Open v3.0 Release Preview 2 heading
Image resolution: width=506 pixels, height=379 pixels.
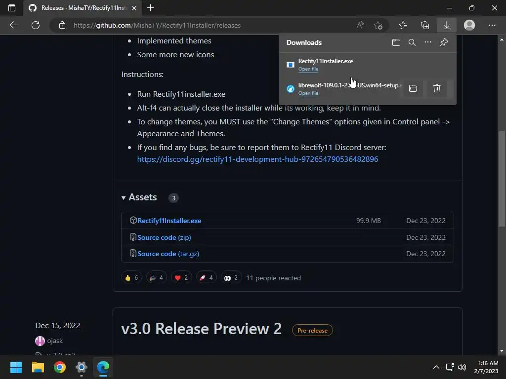click(x=202, y=329)
